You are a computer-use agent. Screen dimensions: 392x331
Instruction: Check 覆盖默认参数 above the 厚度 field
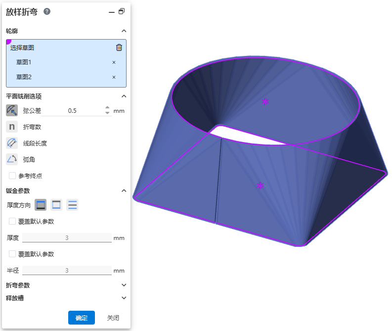pos(12,221)
